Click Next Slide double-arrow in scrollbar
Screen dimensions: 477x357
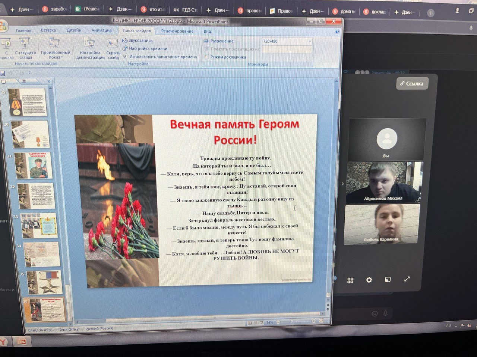(328, 310)
